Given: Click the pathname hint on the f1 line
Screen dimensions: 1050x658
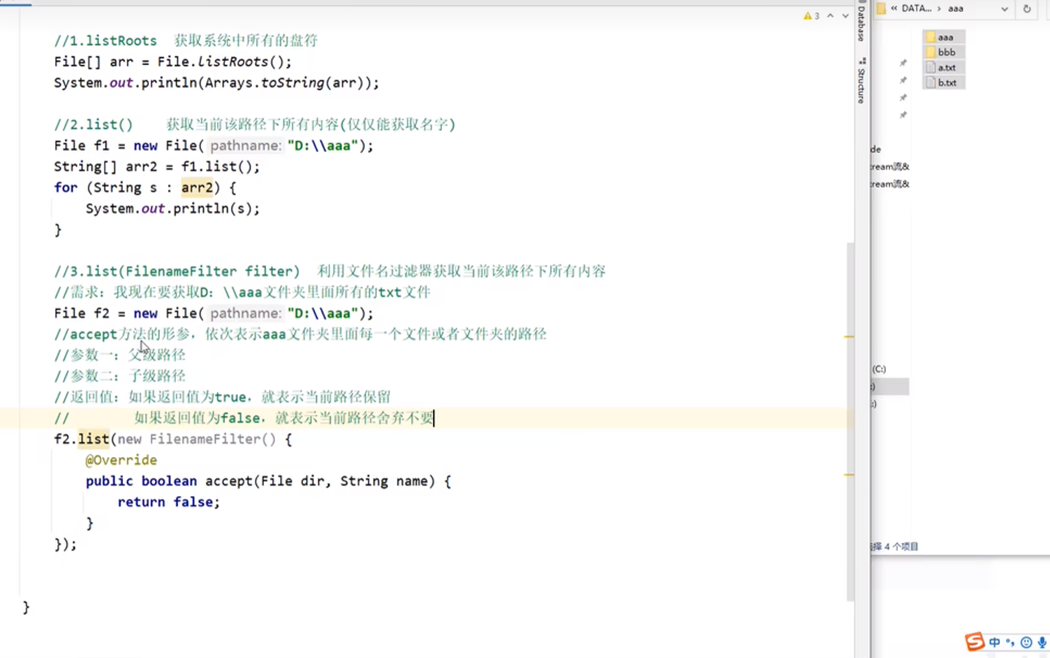Looking at the screenshot, I should (x=245, y=145).
